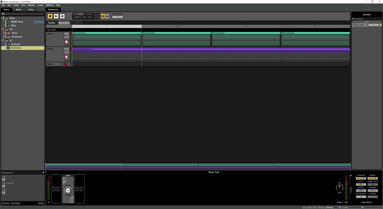
Task: Click the Audio 2 track volume knob
Action: 66,57
